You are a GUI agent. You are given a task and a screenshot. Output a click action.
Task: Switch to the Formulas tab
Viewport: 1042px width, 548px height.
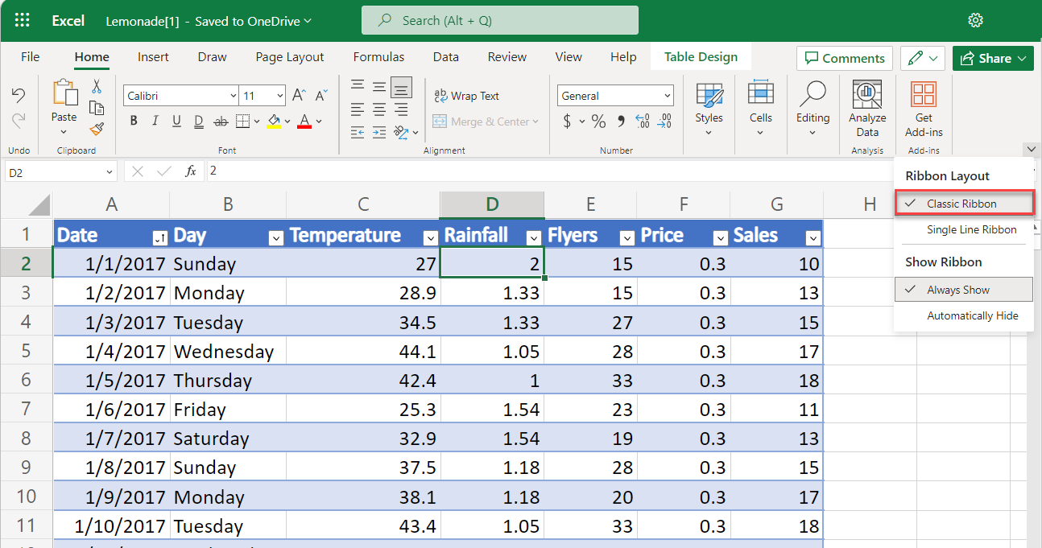point(378,57)
